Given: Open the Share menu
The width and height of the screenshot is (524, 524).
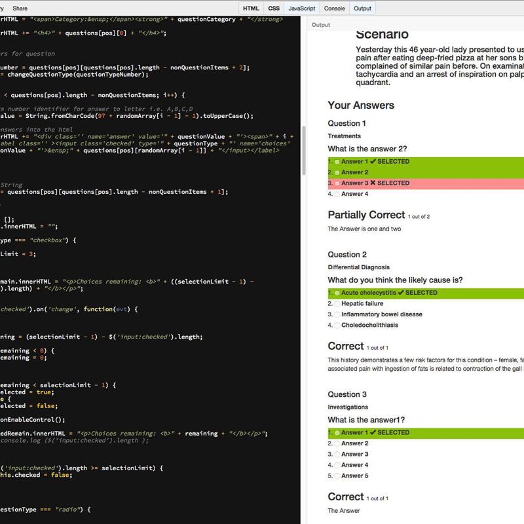Looking at the screenshot, I should (20, 9).
